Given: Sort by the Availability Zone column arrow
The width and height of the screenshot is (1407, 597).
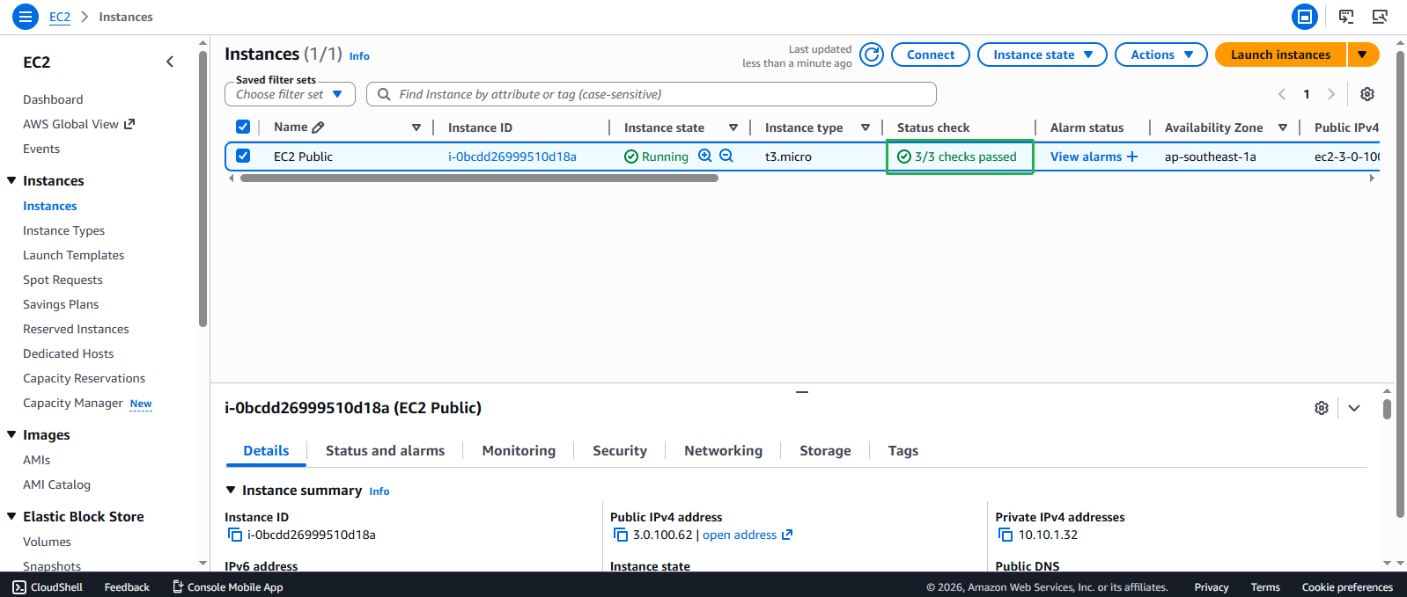Looking at the screenshot, I should [1283, 127].
